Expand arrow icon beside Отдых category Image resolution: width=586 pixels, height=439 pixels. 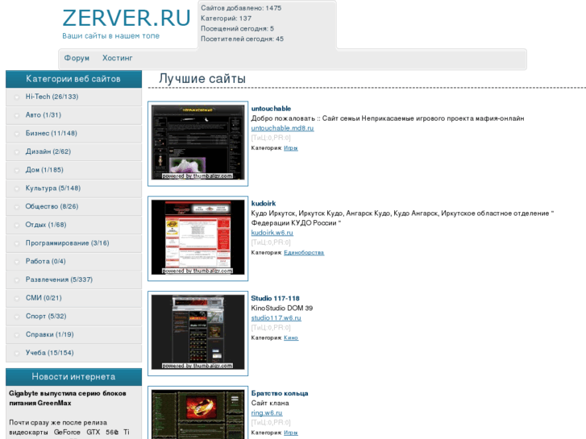pyautogui.click(x=16, y=226)
